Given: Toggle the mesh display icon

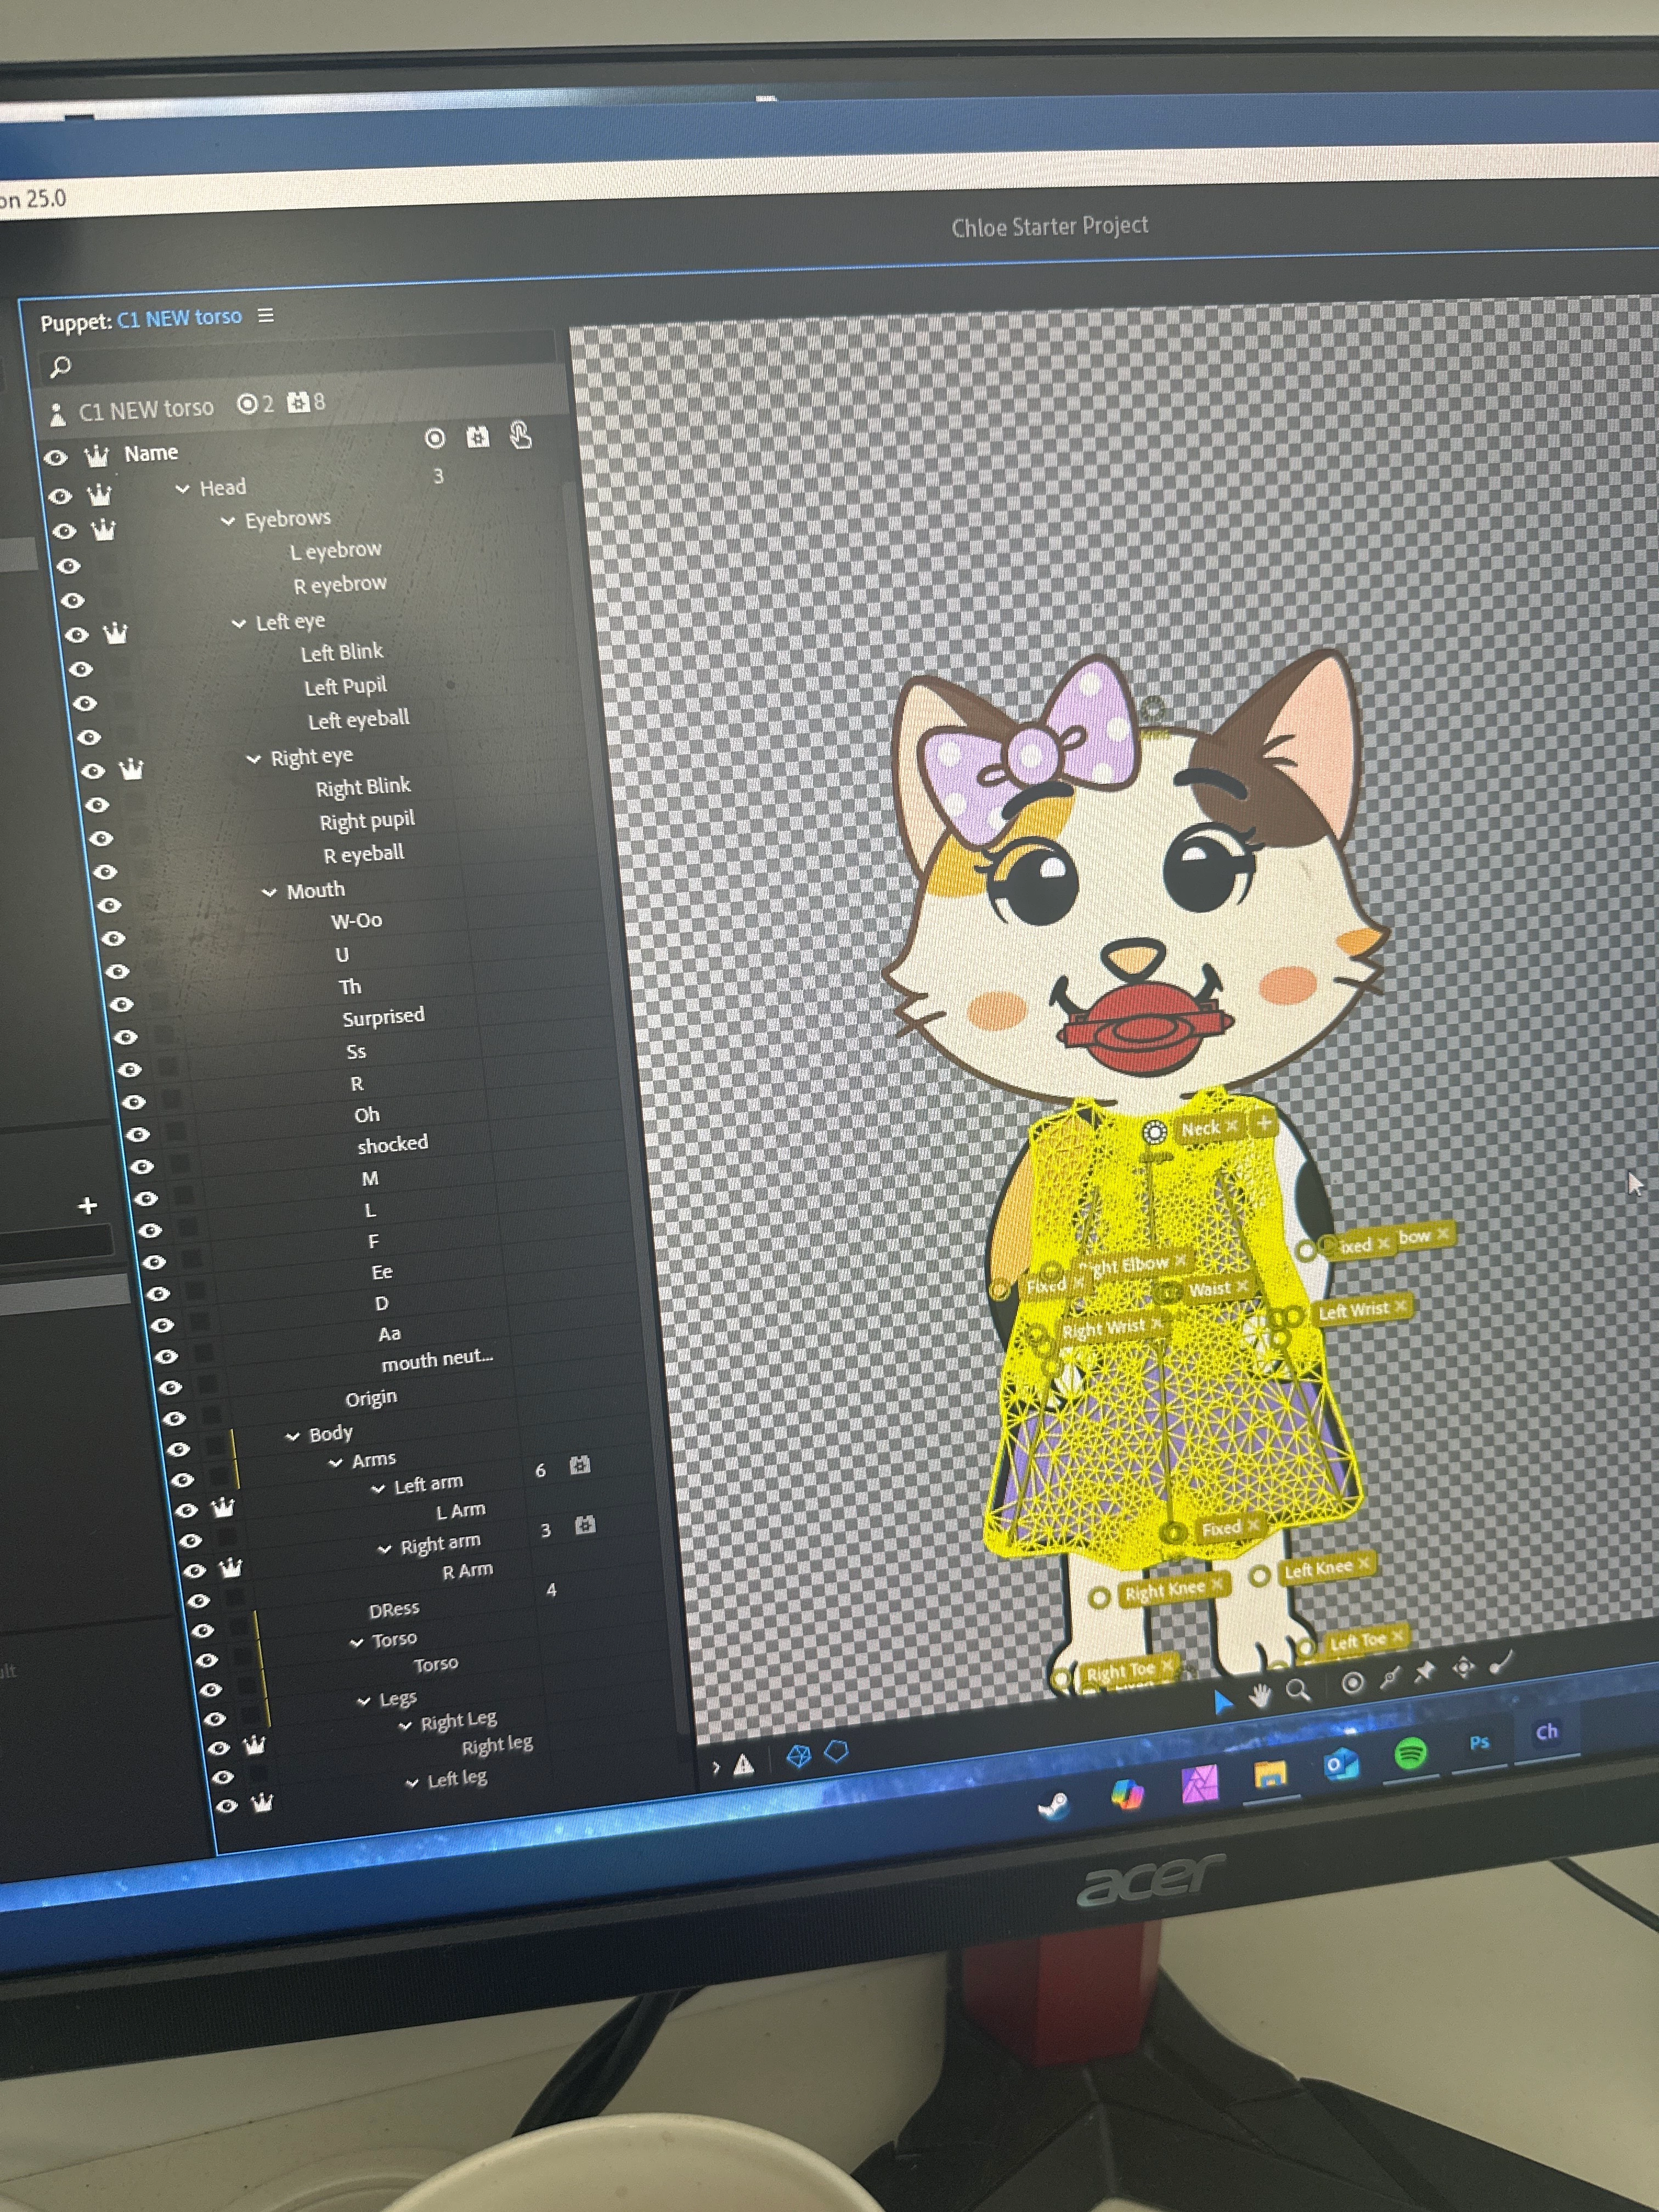Looking at the screenshot, I should 798,1756.
